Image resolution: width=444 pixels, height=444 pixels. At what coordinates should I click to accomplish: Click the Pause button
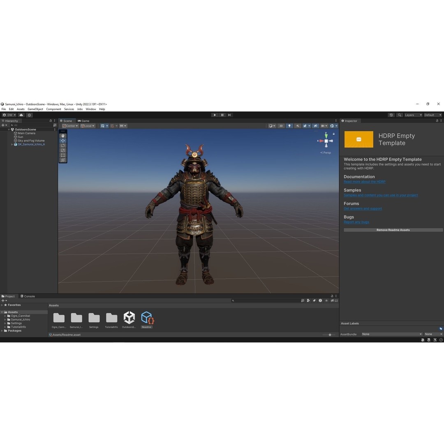[222, 115]
